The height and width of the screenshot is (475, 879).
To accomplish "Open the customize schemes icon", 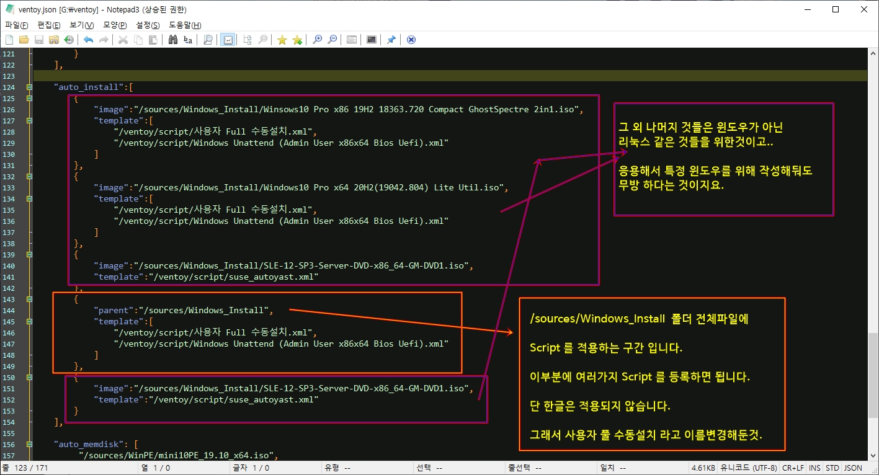I will click(352, 40).
